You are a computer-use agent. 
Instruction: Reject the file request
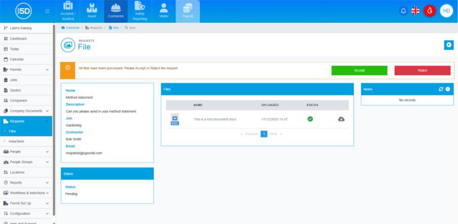tap(422, 71)
